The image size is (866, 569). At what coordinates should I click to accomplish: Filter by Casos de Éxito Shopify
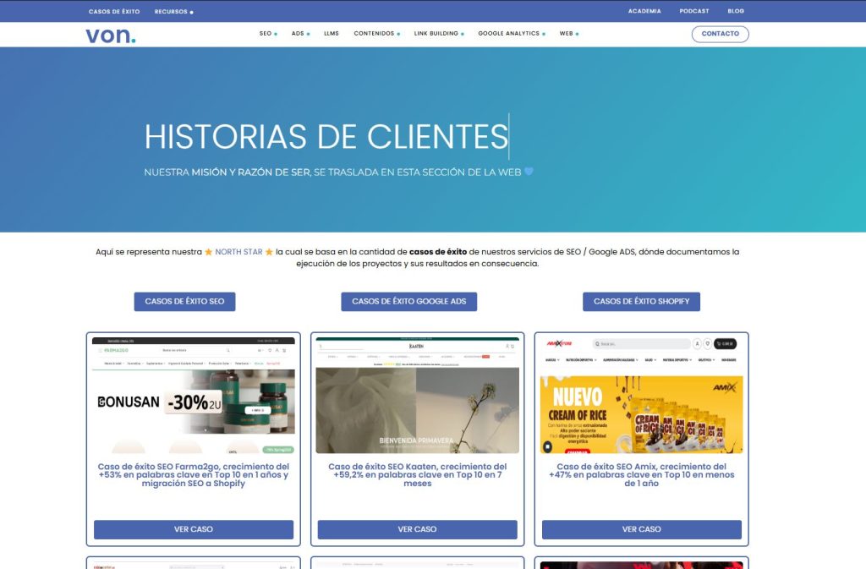(641, 301)
